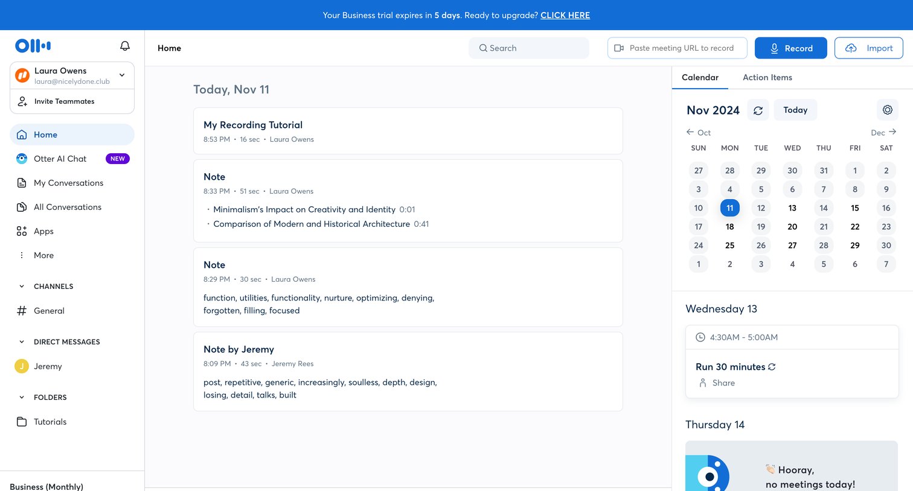
Task: Click Share under Run 30 minutes
Action: coord(723,383)
